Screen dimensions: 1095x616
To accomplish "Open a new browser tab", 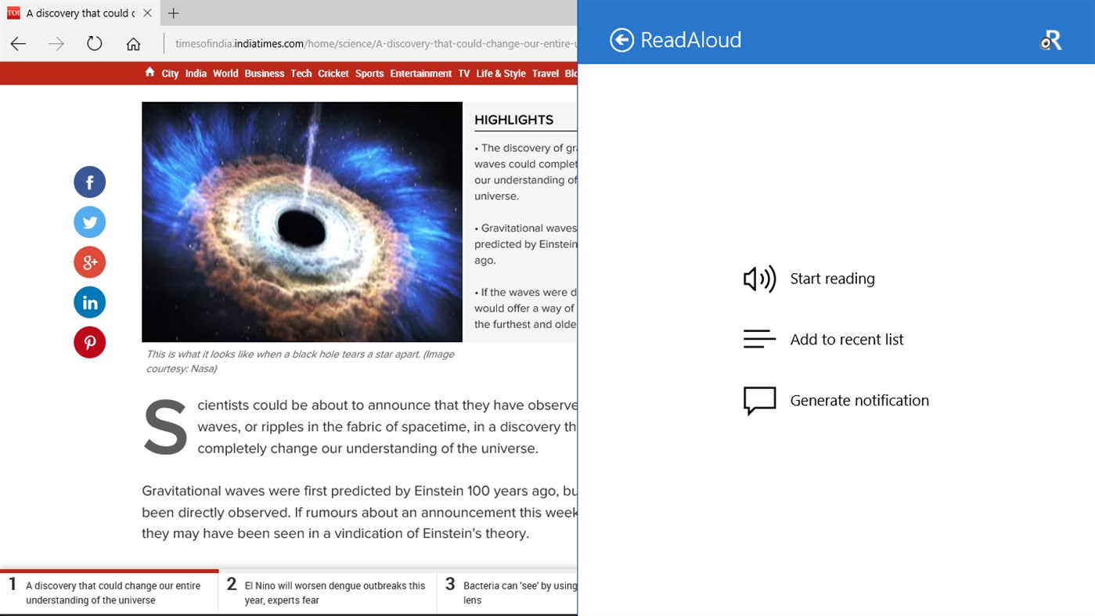I will (173, 13).
